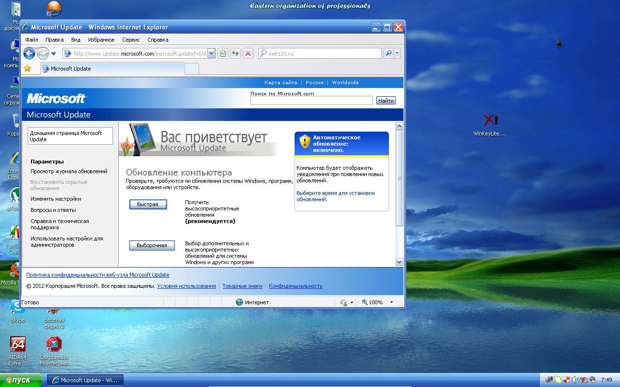The image size is (620, 387).
Task: Click the inet123.ru search box
Action: (x=320, y=53)
